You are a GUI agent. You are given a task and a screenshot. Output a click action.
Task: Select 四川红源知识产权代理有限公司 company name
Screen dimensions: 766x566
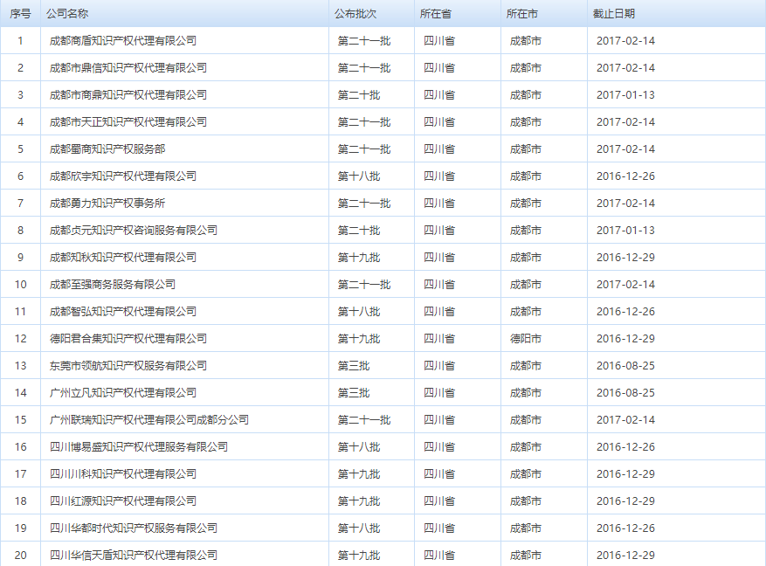122,501
